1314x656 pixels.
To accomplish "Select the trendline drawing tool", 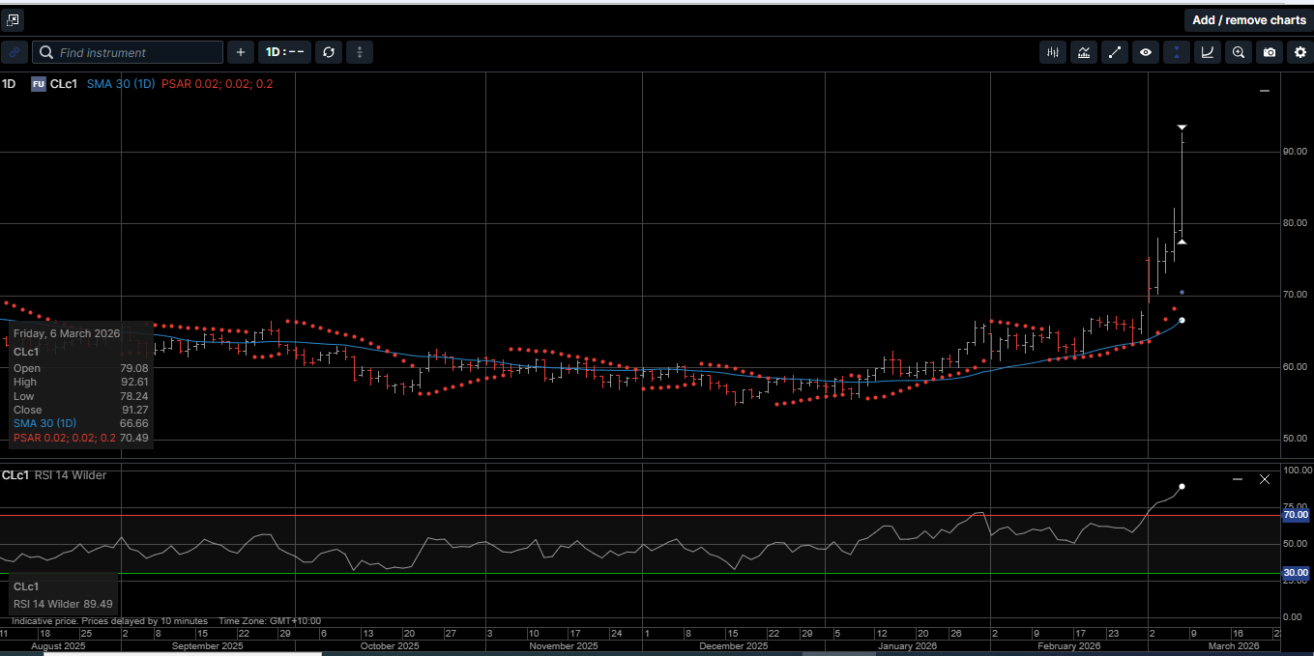I will point(1115,52).
